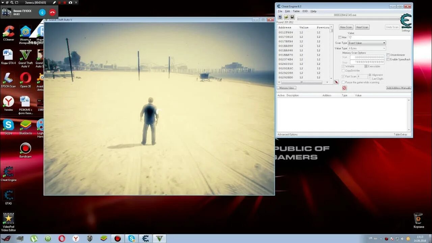Click the address list horizontal scrollbar
The width and height of the screenshot is (432, 243).
(x=303, y=82)
